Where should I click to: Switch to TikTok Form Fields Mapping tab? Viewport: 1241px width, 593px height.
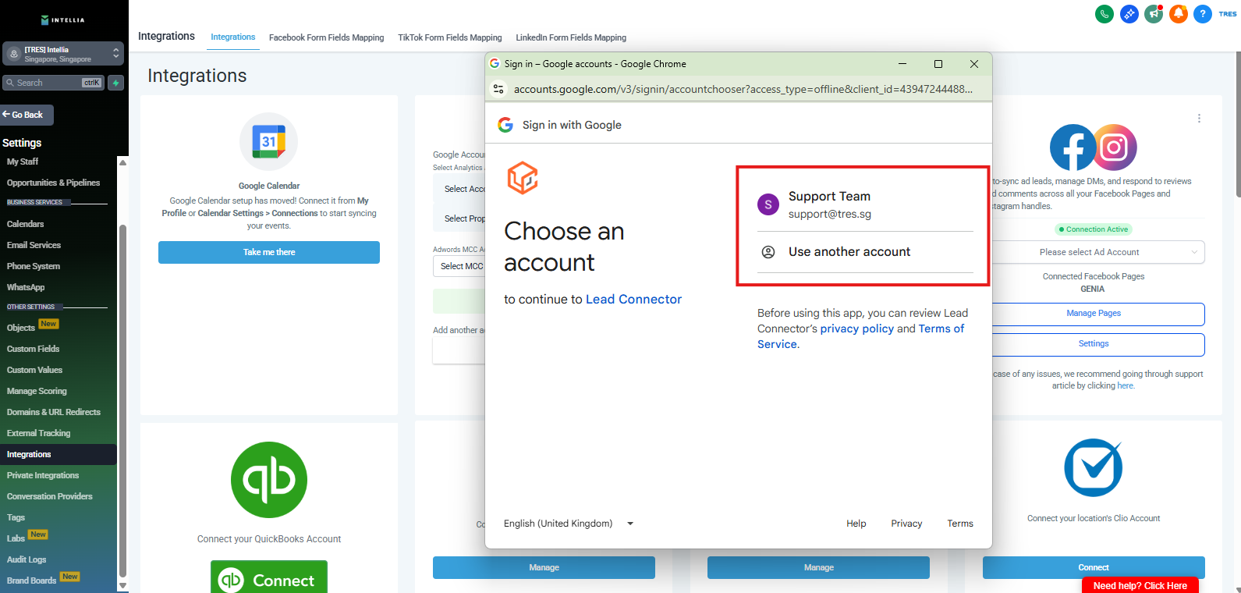(450, 37)
